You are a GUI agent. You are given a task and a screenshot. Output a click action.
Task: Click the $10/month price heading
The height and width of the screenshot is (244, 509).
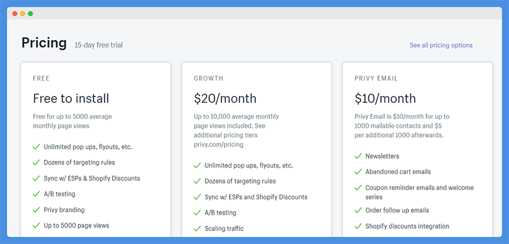coord(386,98)
